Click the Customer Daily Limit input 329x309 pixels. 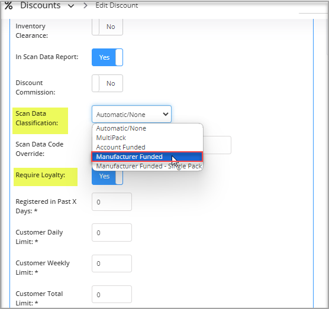pyautogui.click(x=112, y=233)
